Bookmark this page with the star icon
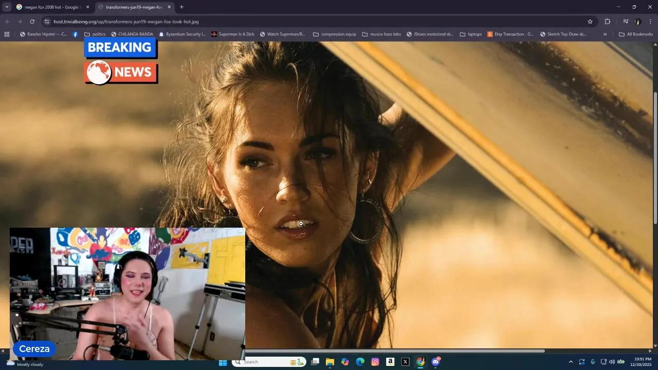658x370 pixels. tap(590, 22)
